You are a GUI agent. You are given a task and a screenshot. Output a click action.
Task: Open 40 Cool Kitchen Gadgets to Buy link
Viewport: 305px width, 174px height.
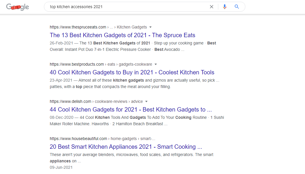pos(132,72)
